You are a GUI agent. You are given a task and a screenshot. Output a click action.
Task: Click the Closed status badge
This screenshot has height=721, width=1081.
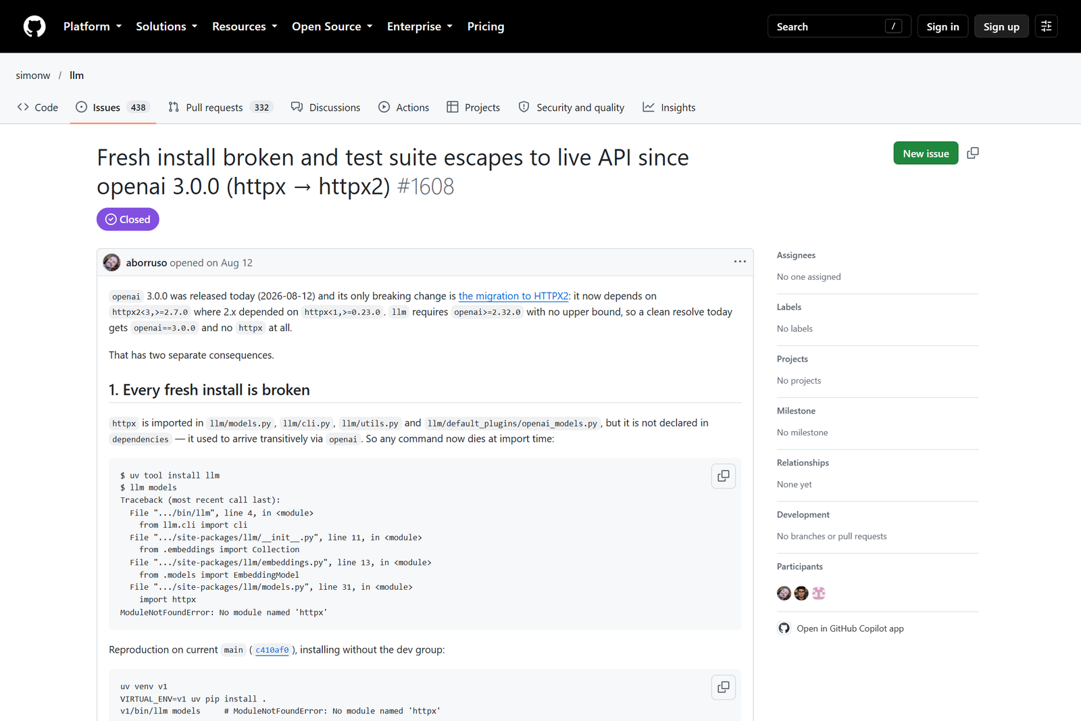(x=128, y=220)
